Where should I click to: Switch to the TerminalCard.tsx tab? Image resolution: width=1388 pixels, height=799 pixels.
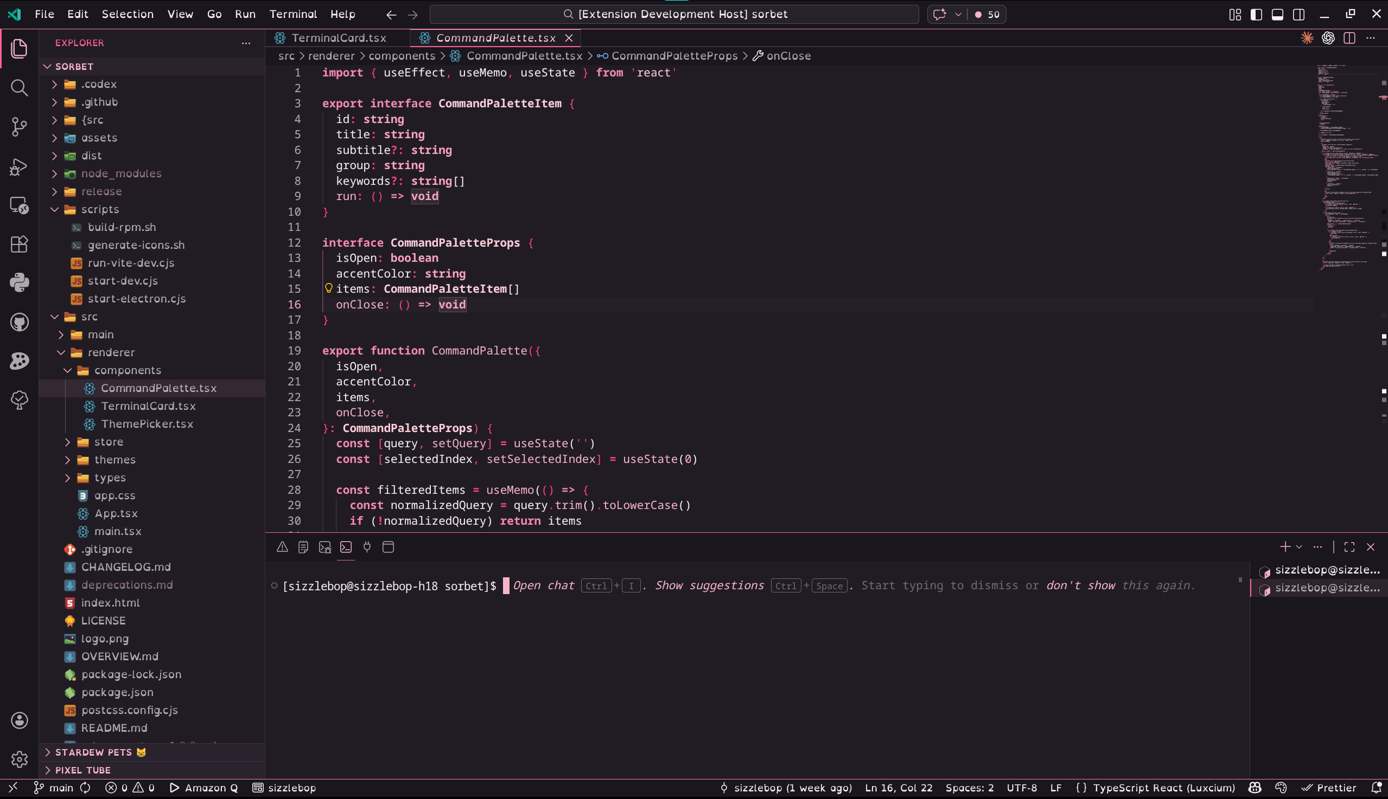coord(339,38)
